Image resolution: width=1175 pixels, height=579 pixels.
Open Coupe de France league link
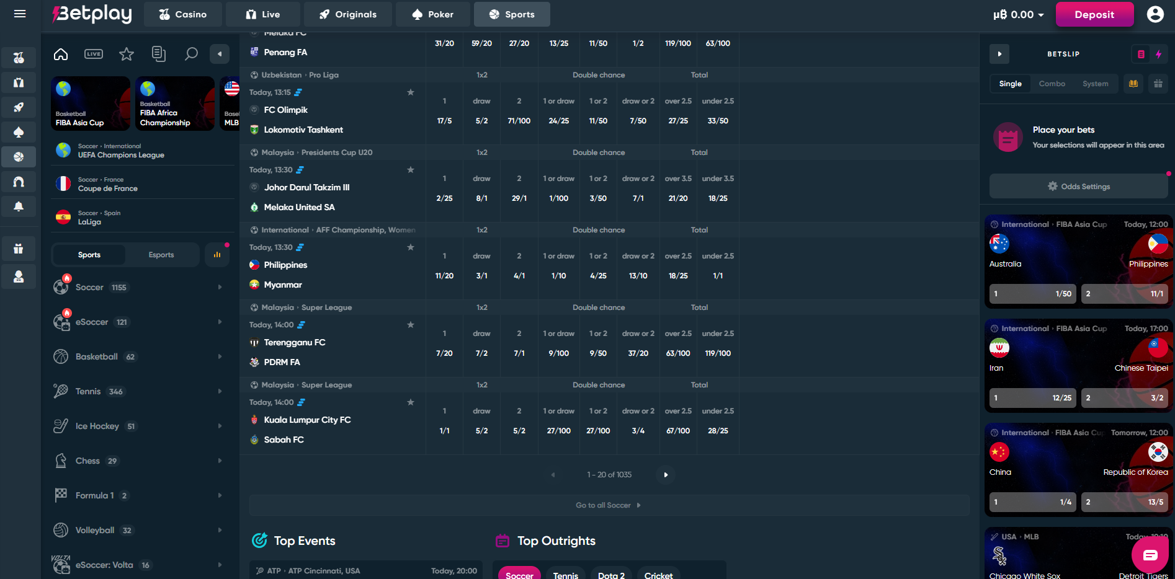coord(143,184)
